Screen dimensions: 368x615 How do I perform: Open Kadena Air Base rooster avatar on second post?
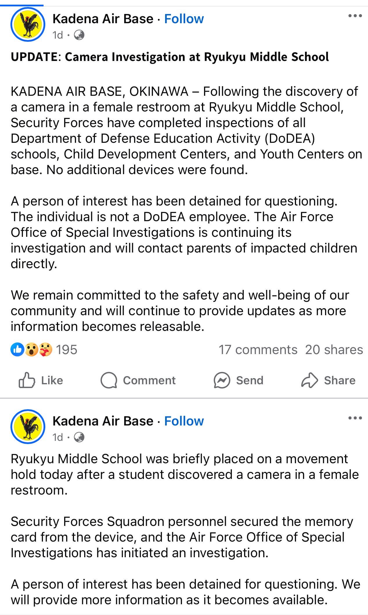(28, 427)
